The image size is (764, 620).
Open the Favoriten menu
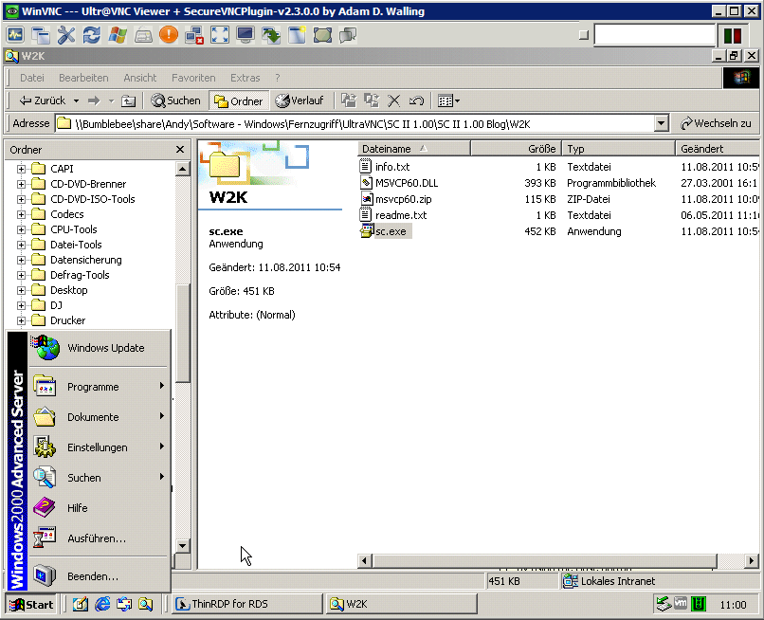(193, 78)
